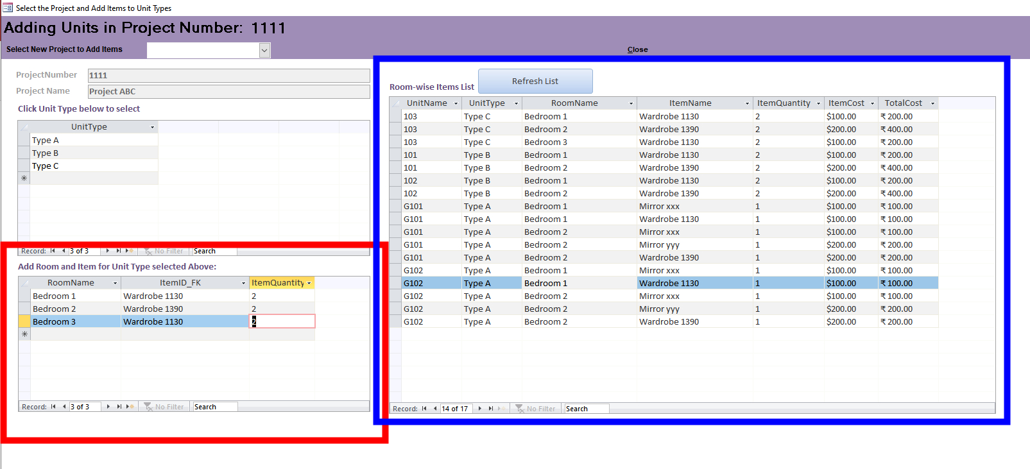
Task: Open ItemName column filter dropdown
Action: (747, 103)
